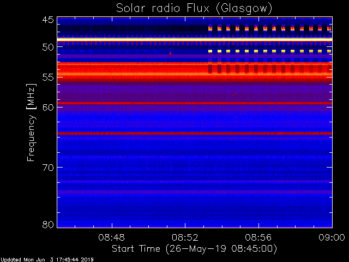Select the 09:00 time tick label
Screen dimensions: 349x262
[x=331, y=237]
